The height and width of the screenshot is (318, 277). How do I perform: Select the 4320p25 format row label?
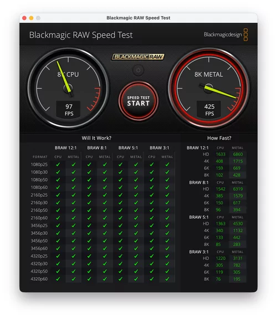click(x=39, y=256)
